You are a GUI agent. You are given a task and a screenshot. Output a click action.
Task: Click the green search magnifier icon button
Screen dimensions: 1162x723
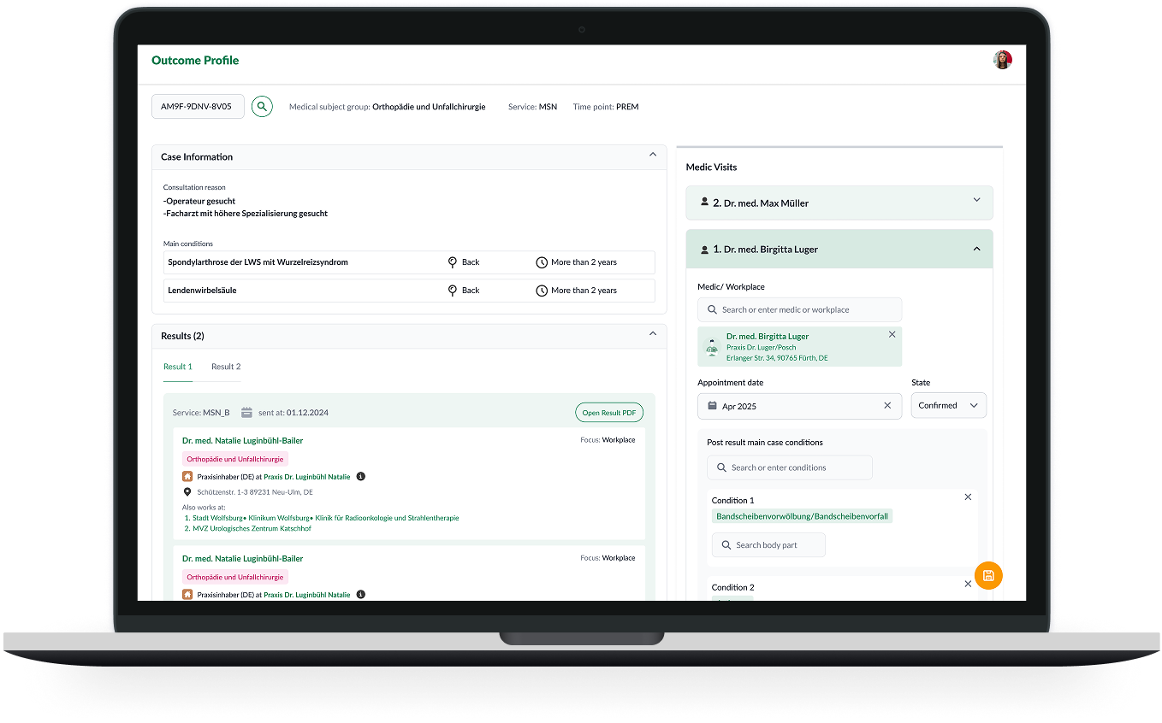(x=262, y=107)
